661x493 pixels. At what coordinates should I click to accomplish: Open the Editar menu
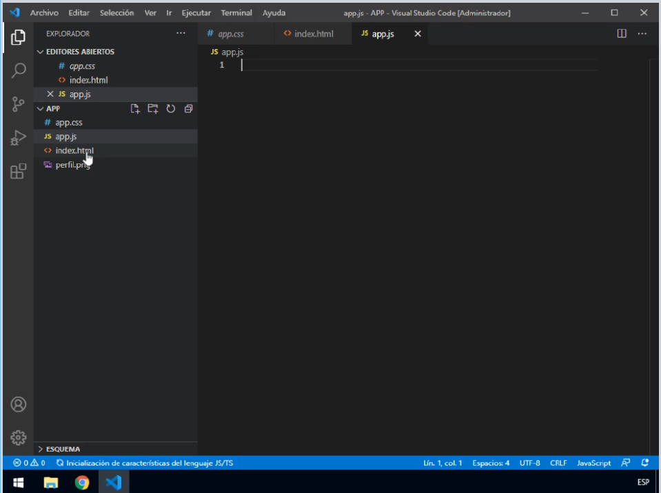[79, 12]
